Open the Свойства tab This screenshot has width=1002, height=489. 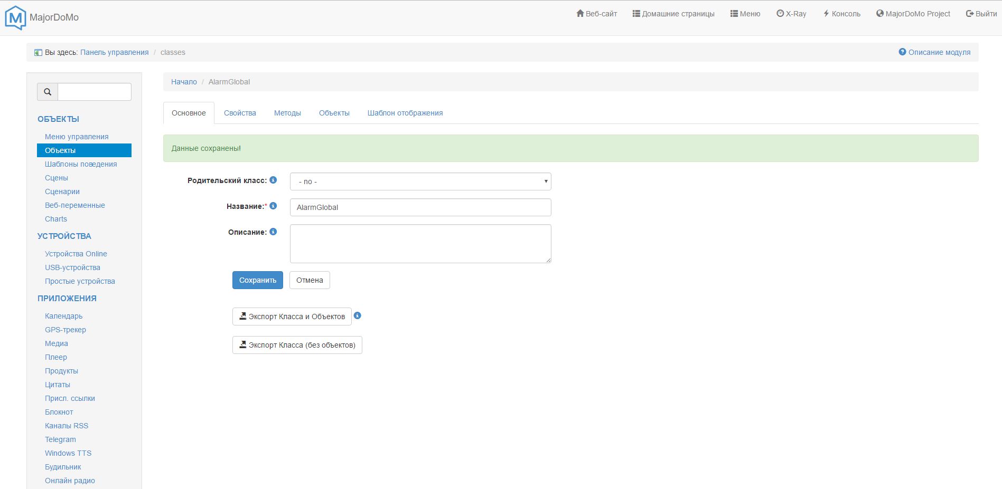pos(240,113)
